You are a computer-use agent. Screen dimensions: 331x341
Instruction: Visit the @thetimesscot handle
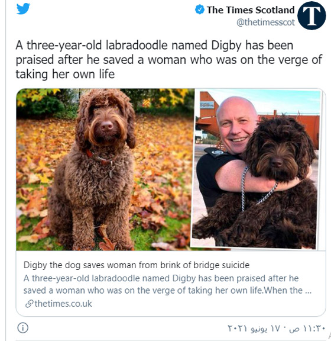point(265,22)
